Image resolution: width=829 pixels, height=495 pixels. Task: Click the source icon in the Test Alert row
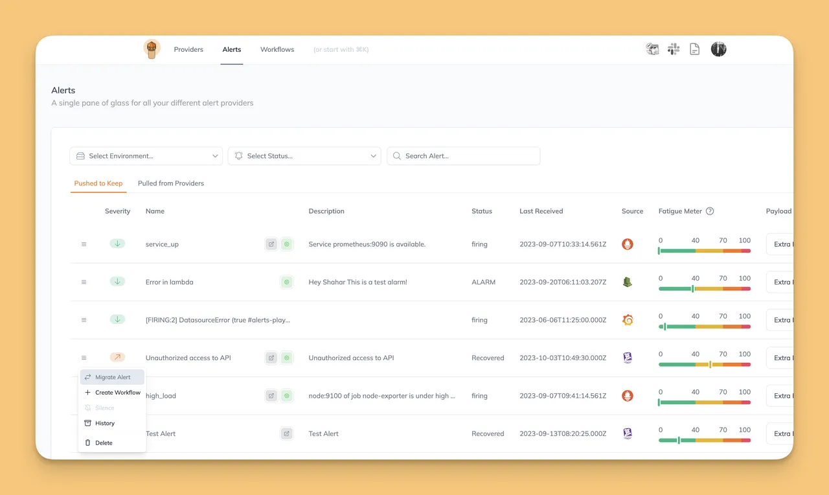[x=627, y=433]
